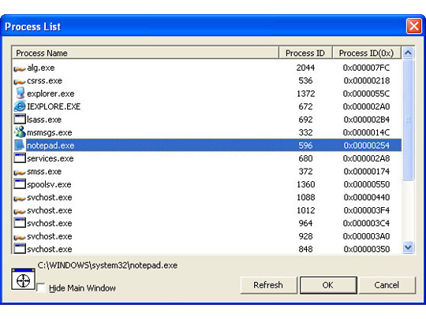
Task: Click icon of svchost.exe with ID 964
Action: coord(20,223)
